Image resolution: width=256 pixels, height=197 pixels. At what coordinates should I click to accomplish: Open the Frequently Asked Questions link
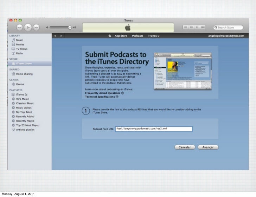pos(104,93)
